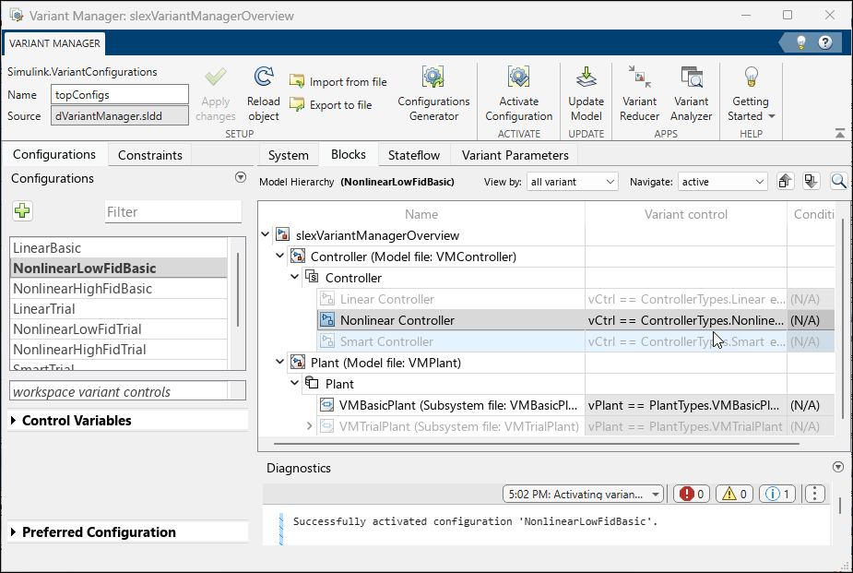Open diagnostics three-dot options menu

pyautogui.click(x=814, y=494)
